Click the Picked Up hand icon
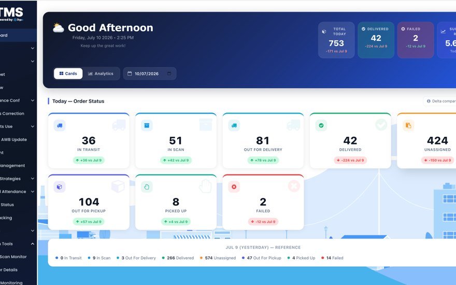This screenshot has height=285, width=456. pyautogui.click(x=147, y=187)
